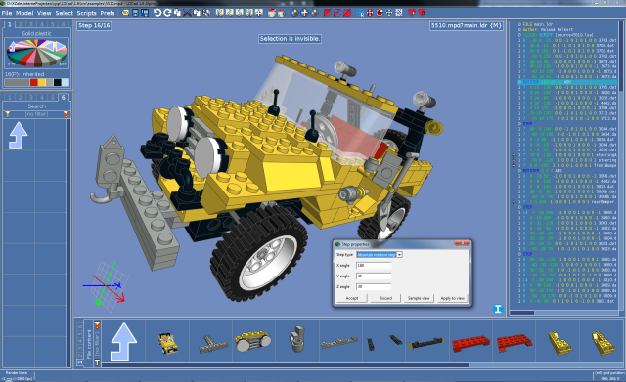Click the Accept button in Step properties
This screenshot has height=382, width=626.
point(352,298)
